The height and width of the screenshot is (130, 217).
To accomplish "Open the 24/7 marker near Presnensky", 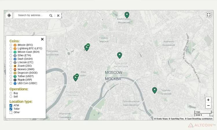I will [x=87, y=47].
